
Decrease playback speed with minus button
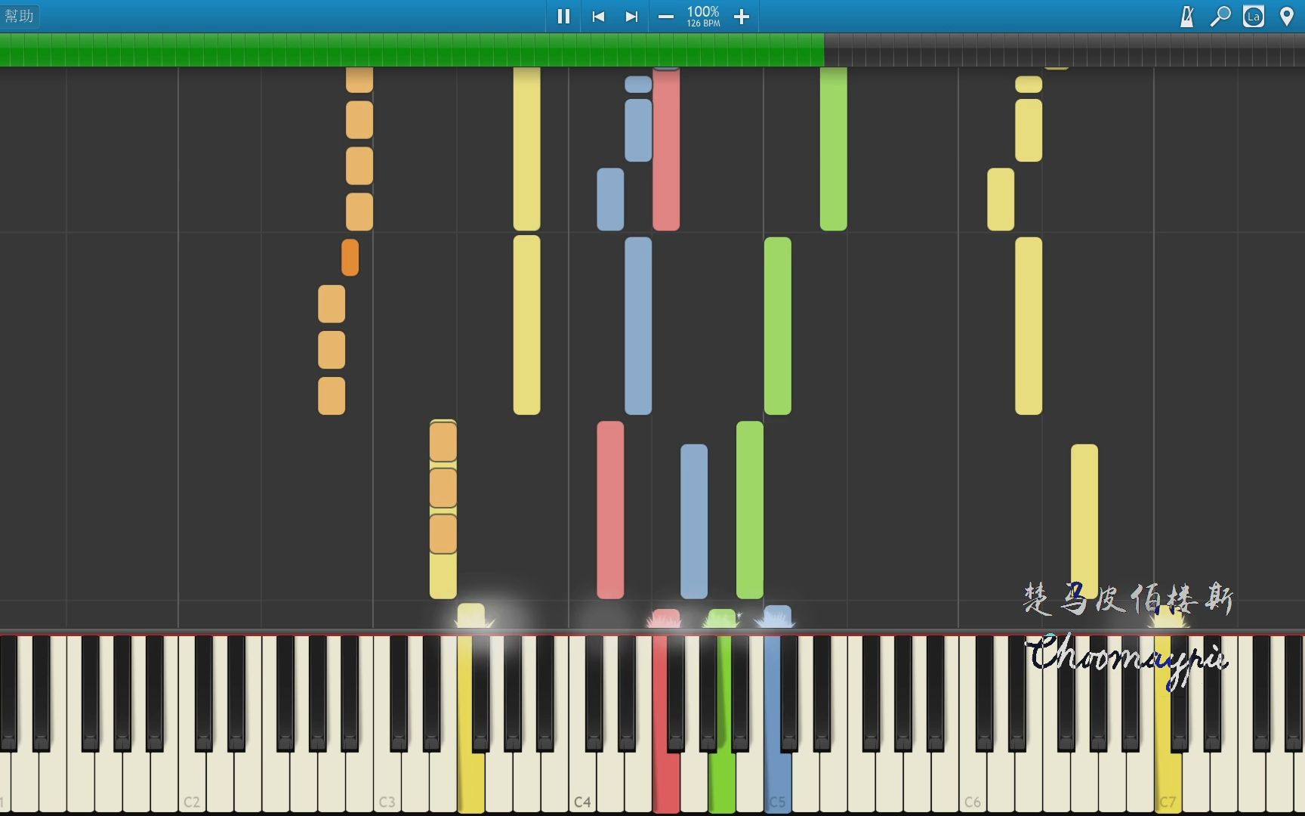[665, 17]
